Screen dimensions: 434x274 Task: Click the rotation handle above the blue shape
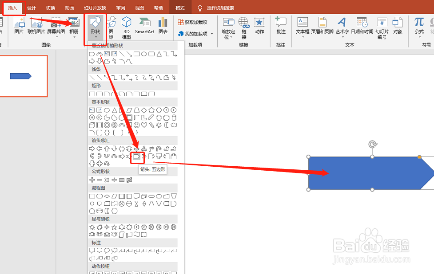click(373, 144)
